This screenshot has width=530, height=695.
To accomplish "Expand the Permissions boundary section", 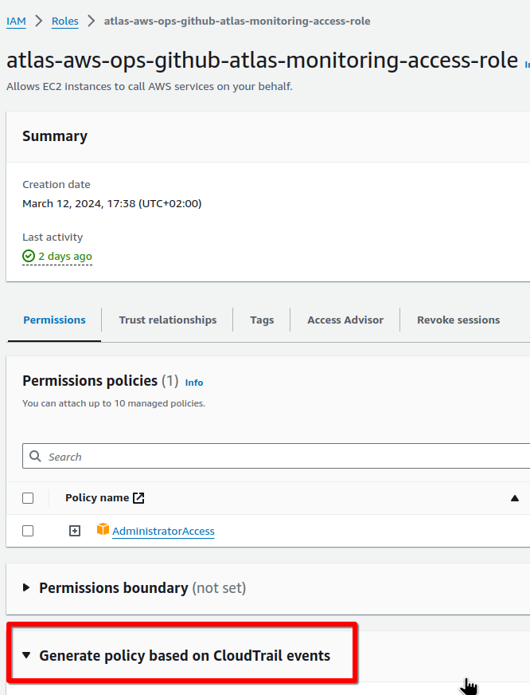I will pos(26,587).
